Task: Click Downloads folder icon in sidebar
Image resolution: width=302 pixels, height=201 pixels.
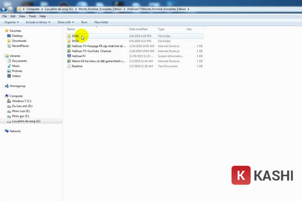Action: (9, 41)
